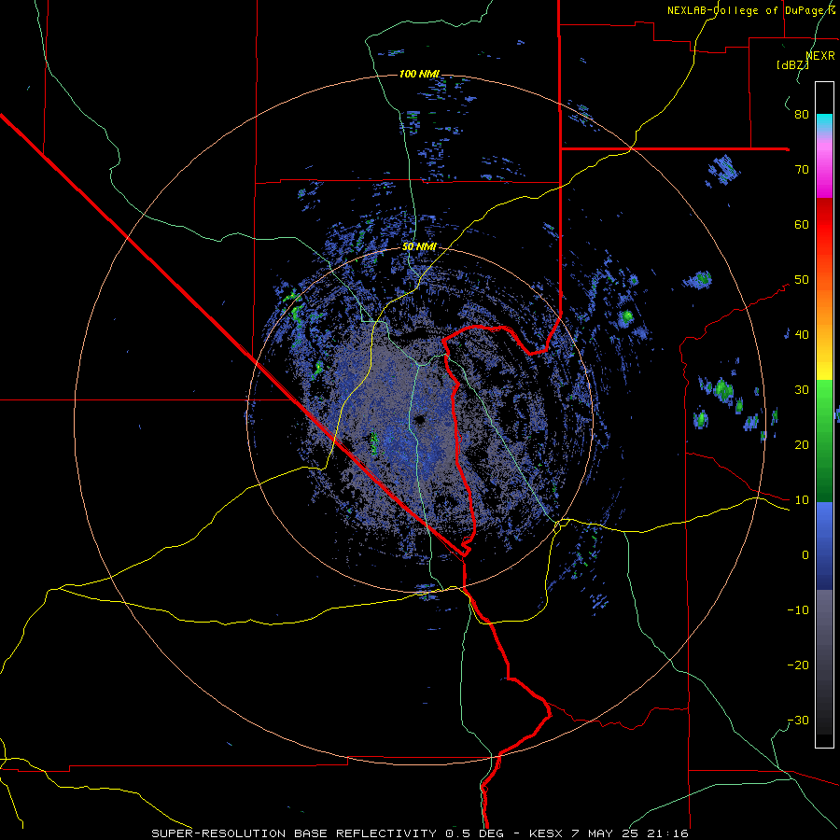Viewport: 840px width, 840px height.
Task: Click the '50 NMI' range ring label
Action: tap(419, 247)
